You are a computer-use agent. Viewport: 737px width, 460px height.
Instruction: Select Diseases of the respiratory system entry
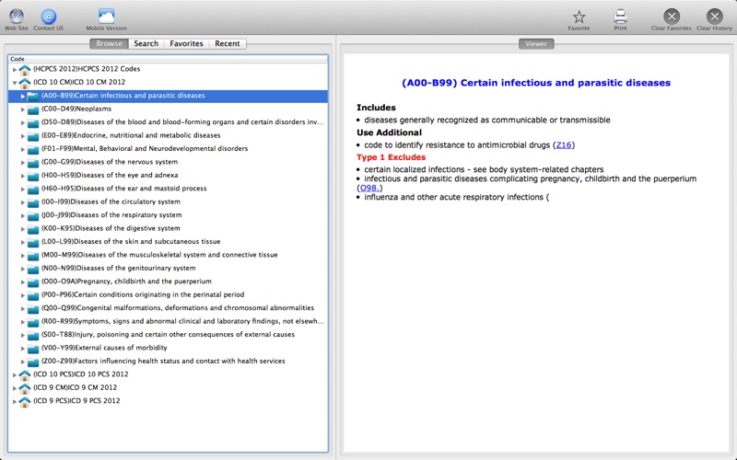point(126,215)
